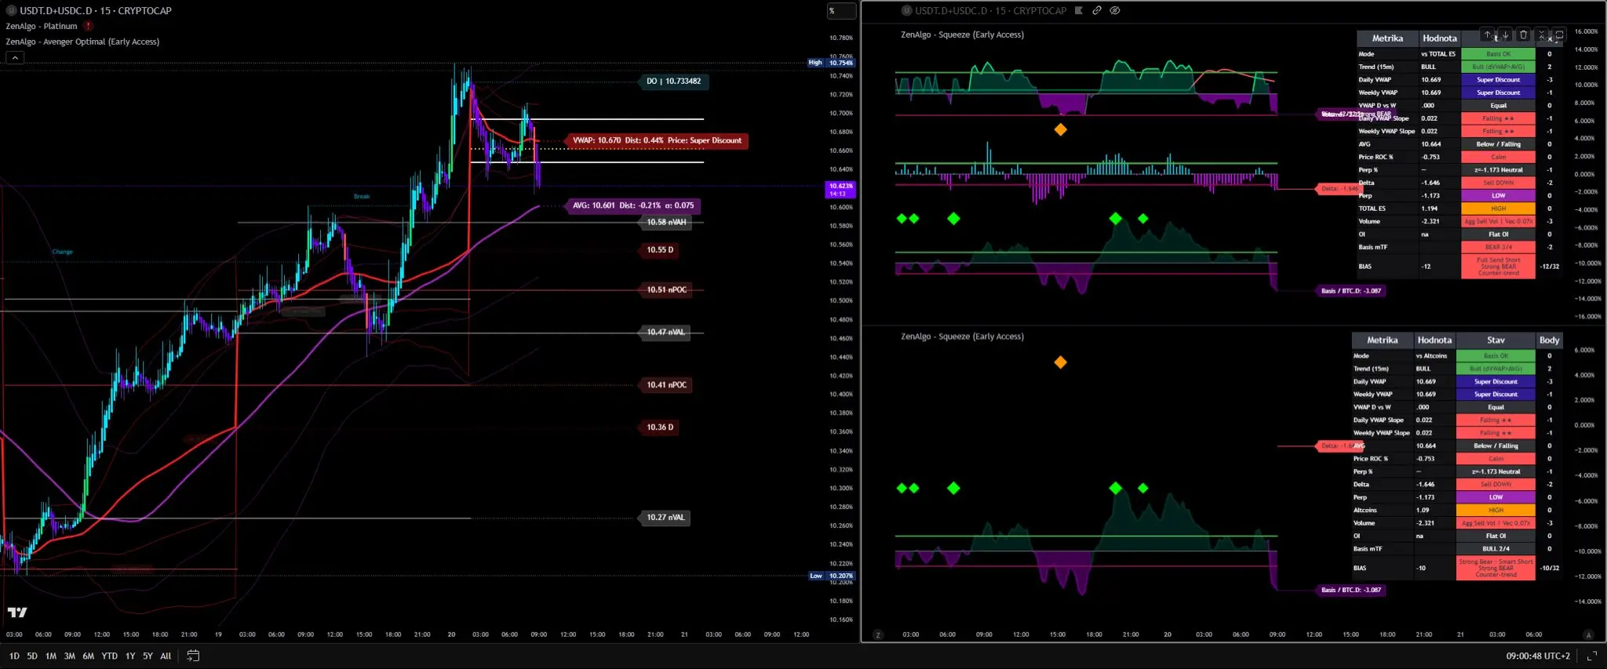
Task: Click the flag icon next to right chart symbol
Action: [1079, 10]
